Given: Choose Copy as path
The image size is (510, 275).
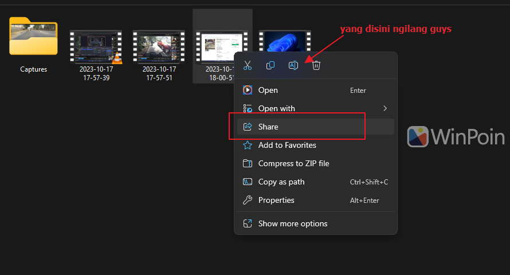Looking at the screenshot, I should pyautogui.click(x=281, y=182).
